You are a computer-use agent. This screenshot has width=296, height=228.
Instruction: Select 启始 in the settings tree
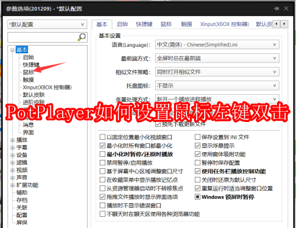click(x=28, y=57)
